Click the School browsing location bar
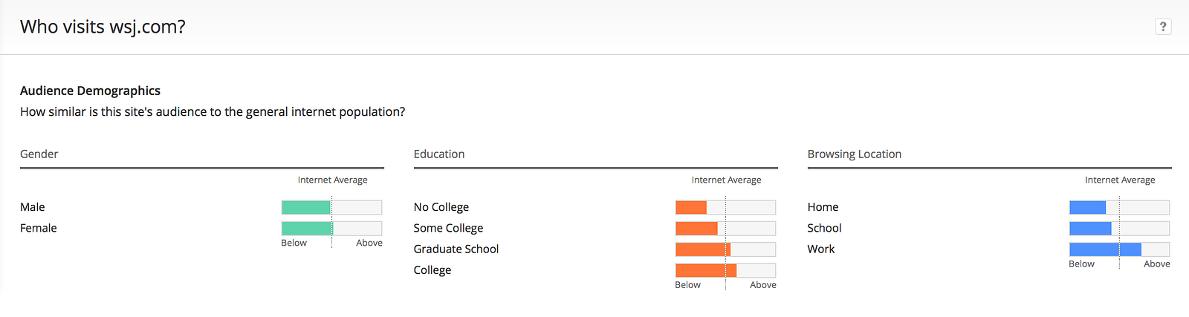 pos(1090,228)
